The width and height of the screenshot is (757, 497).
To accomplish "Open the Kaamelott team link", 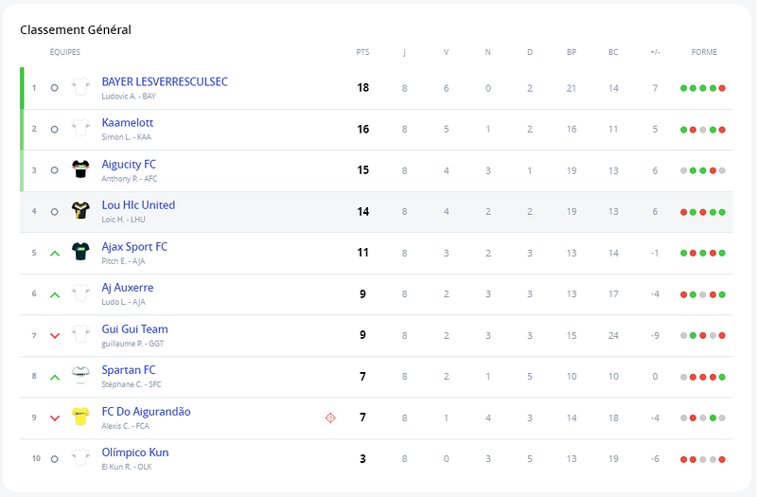I will (x=128, y=123).
